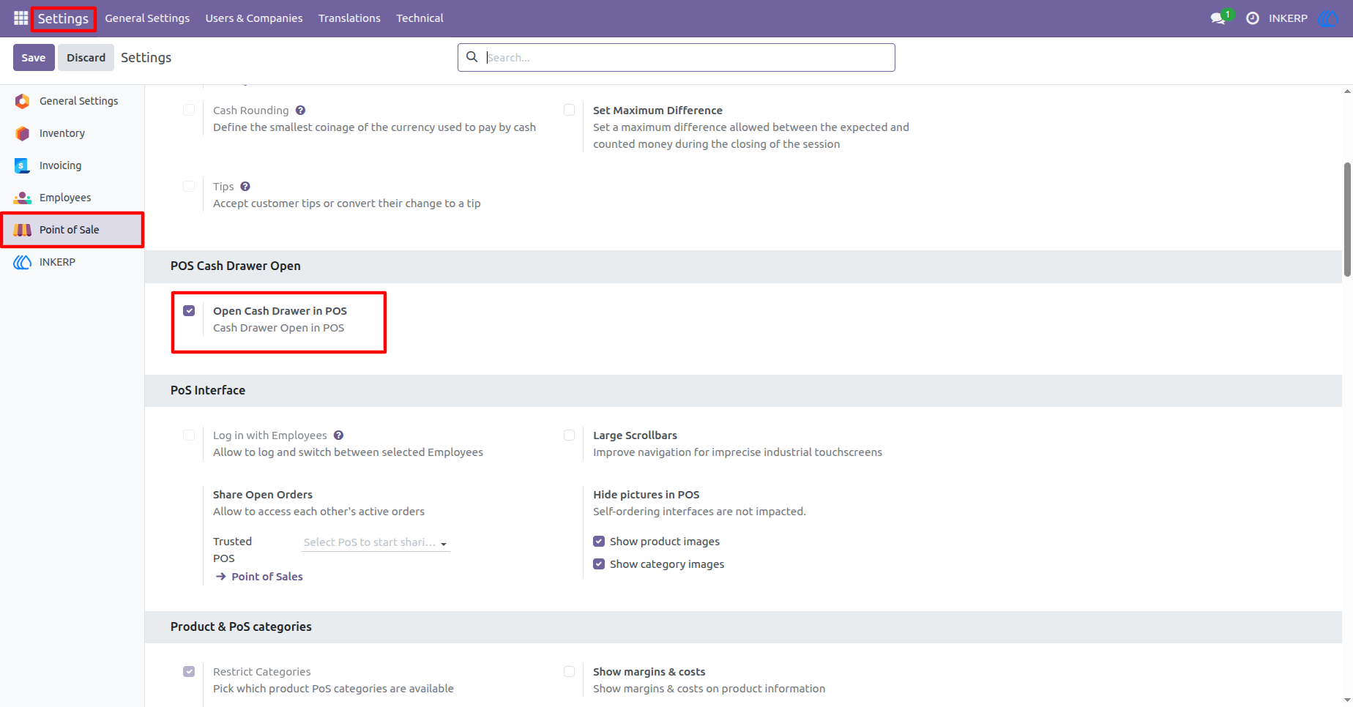The image size is (1353, 707).
Task: Follow the Point of Sales link
Action: click(266, 577)
